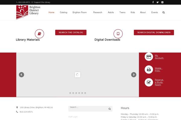Open the Facebook social icon
The image size is (181, 120).
[153, 2]
